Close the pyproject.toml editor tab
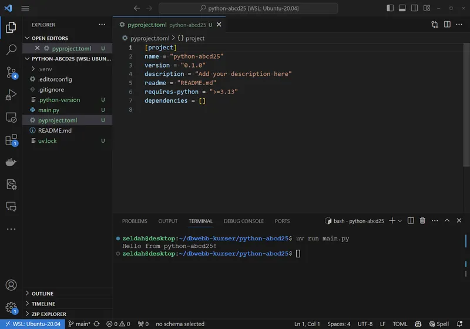The image size is (470, 329). [219, 25]
